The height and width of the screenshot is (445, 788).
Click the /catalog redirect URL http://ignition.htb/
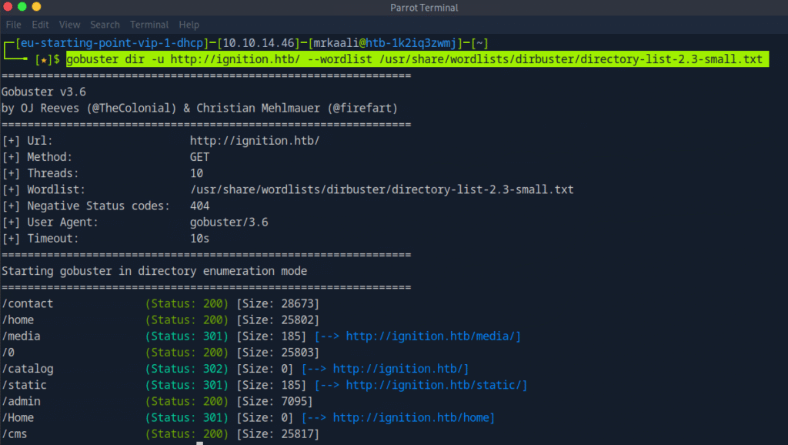point(401,369)
